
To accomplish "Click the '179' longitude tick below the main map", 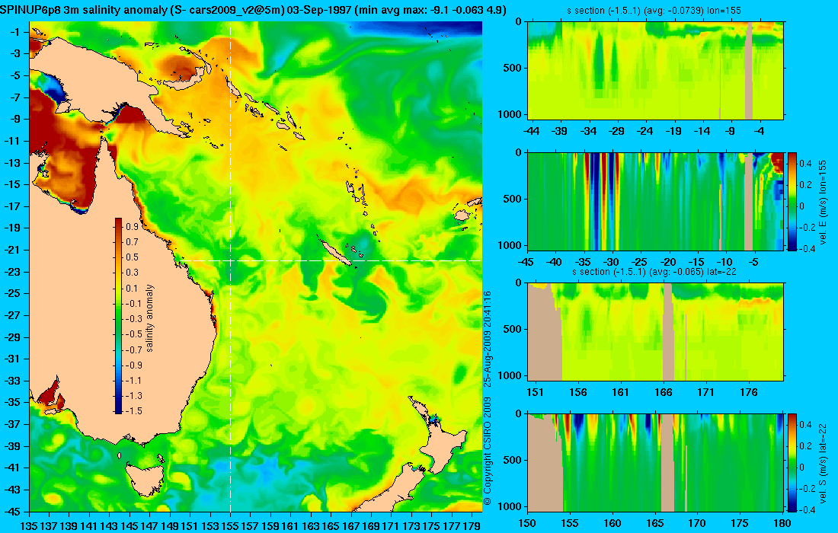I will [x=472, y=526].
